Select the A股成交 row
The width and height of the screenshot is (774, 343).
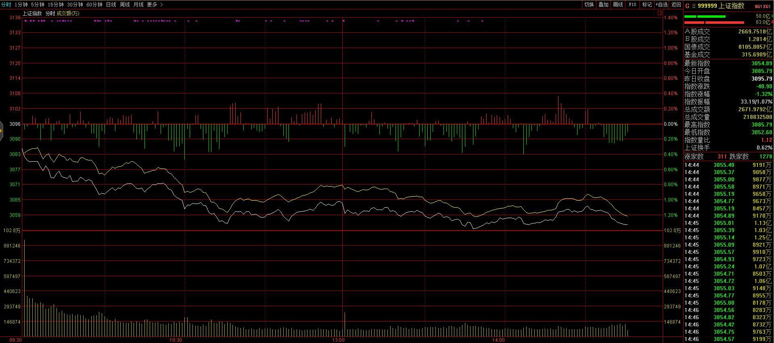point(728,31)
